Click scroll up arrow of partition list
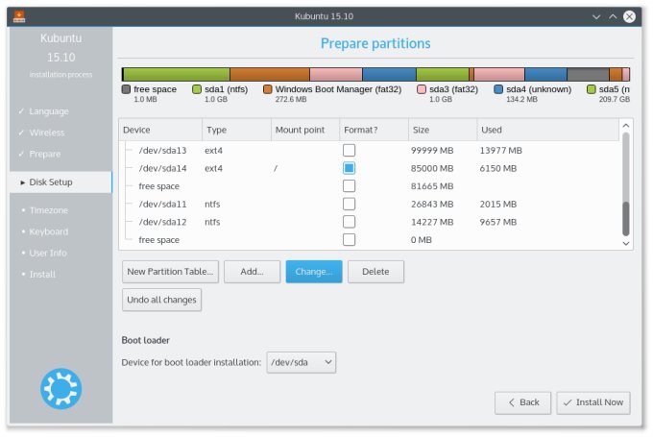 pyautogui.click(x=625, y=126)
